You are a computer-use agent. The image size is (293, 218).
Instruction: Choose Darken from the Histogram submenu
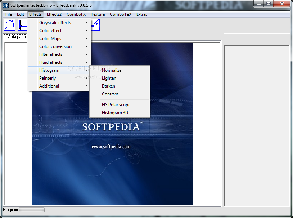tap(120, 86)
